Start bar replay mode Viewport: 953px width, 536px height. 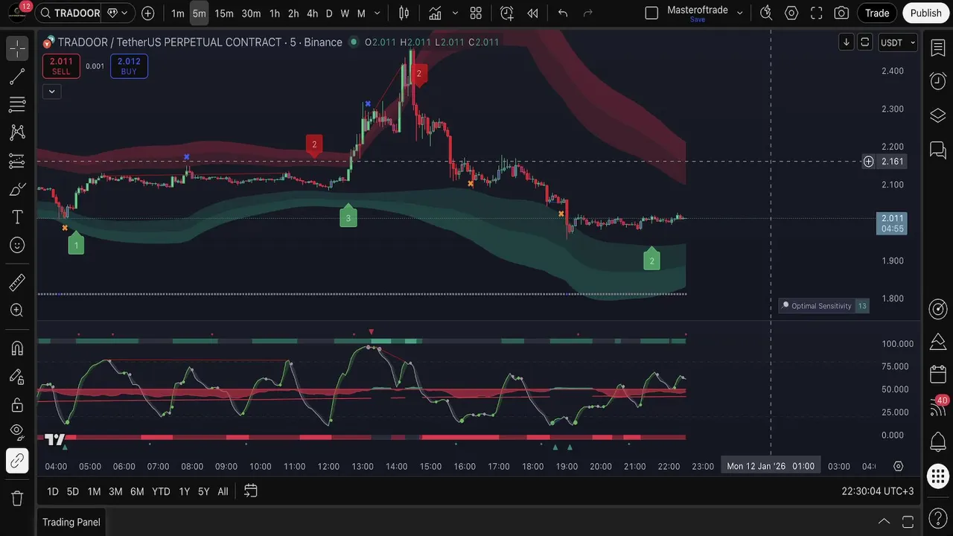[x=532, y=13]
